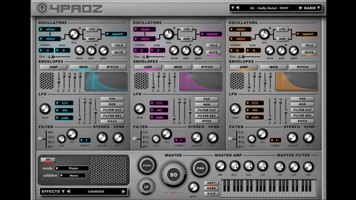This screenshot has width=356, height=200.
Task: Select cyan MOD envelope tab
Action: click(x=83, y=67)
